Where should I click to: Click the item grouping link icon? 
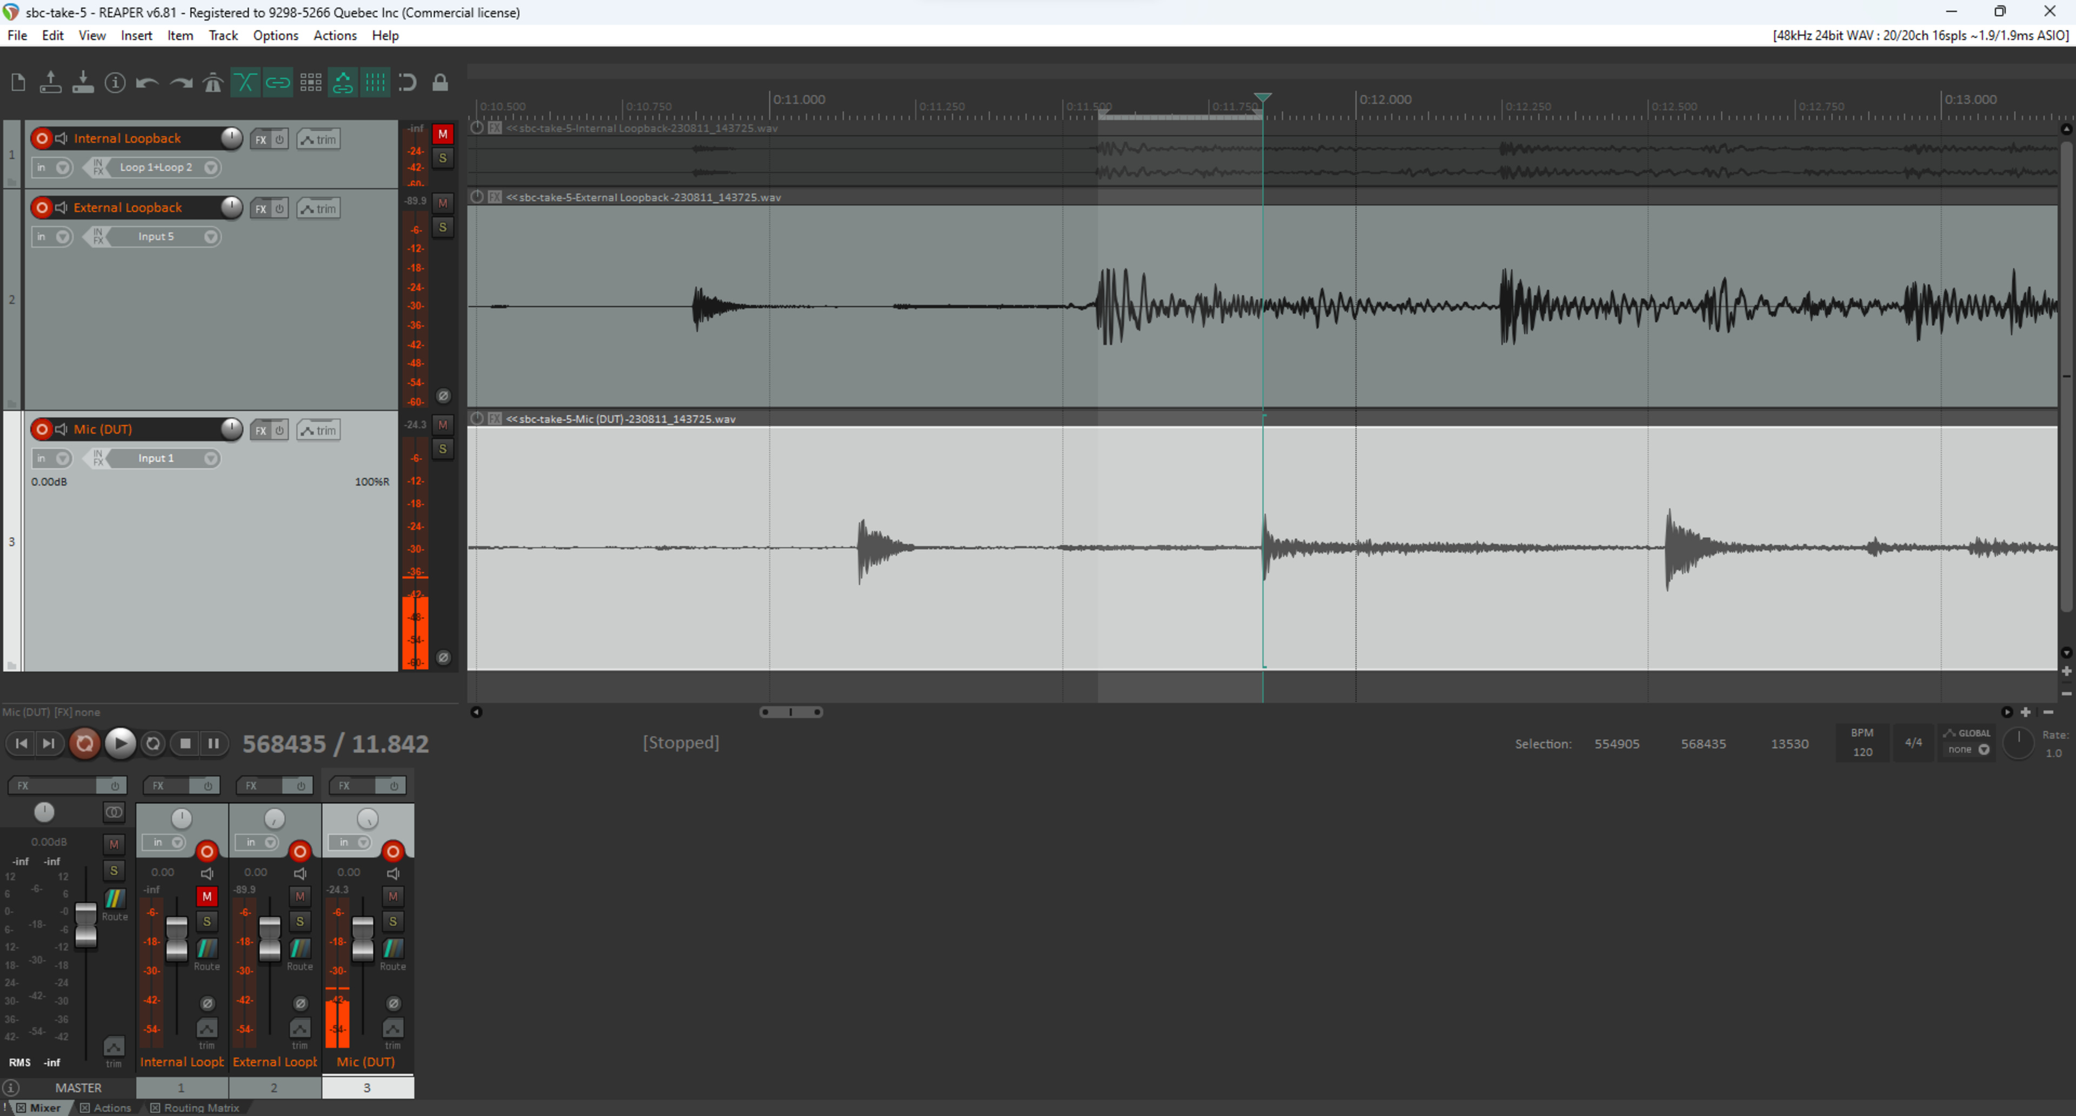pos(278,82)
